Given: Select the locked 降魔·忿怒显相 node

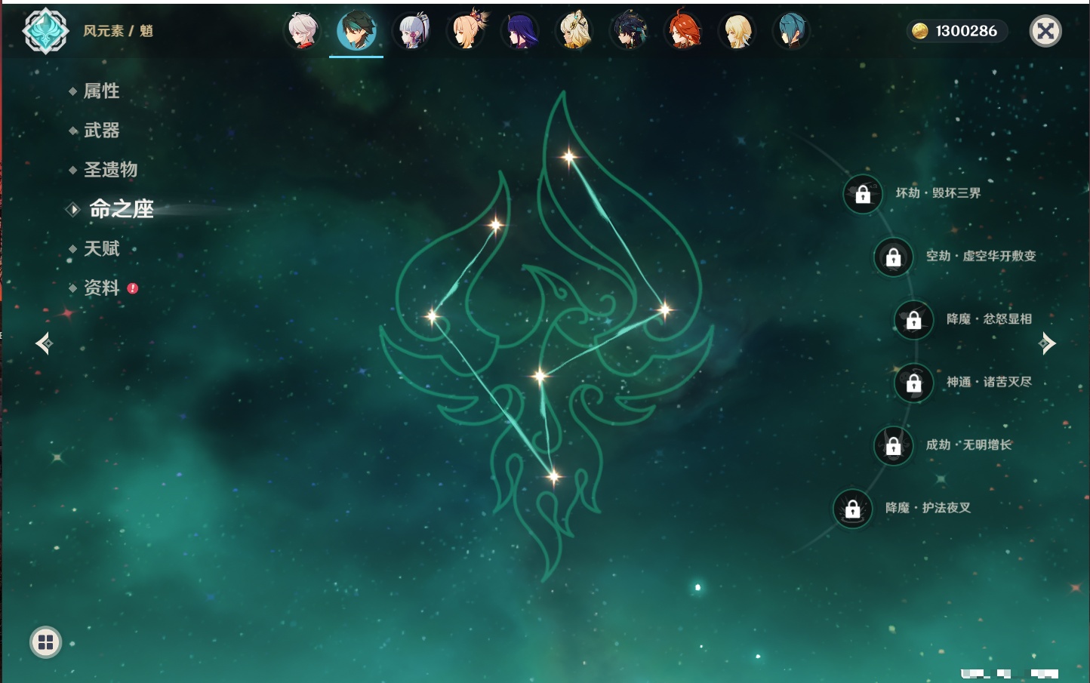Looking at the screenshot, I should coord(913,320).
